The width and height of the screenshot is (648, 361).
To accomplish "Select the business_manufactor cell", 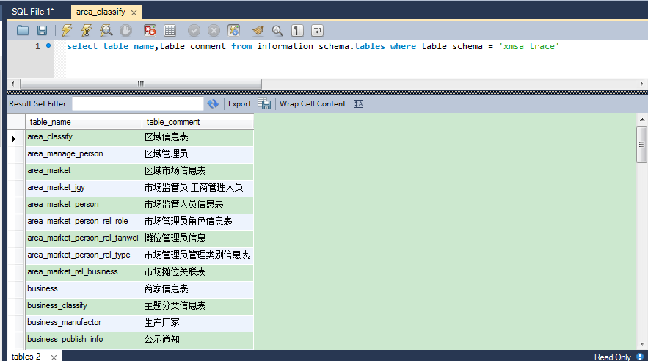I will [84, 323].
